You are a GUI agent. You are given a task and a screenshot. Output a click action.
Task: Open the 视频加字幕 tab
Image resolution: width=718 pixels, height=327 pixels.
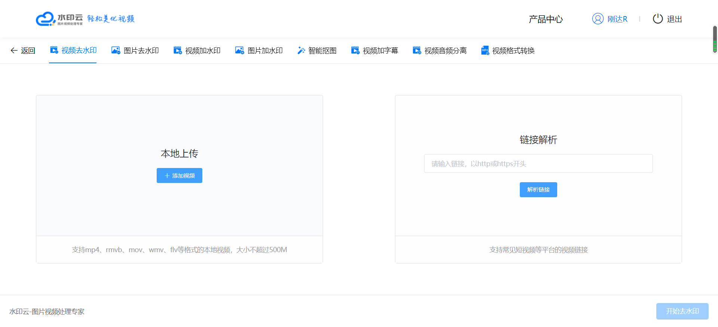[x=375, y=51]
